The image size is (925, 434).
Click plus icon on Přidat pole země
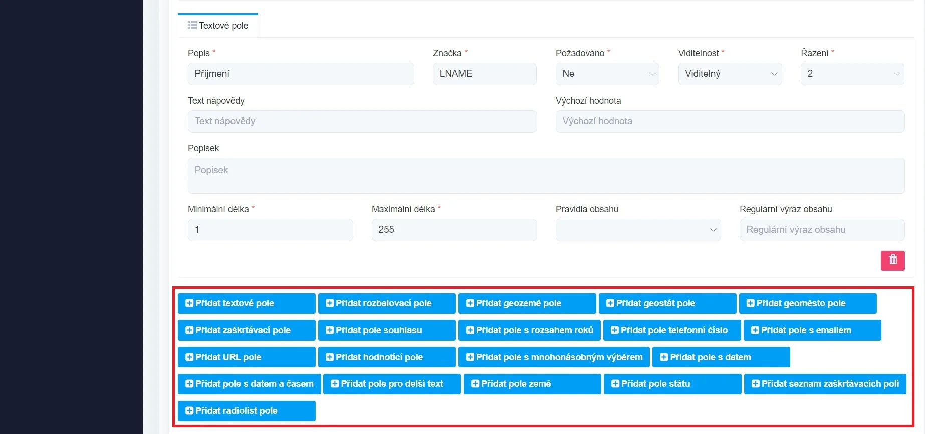pos(475,384)
